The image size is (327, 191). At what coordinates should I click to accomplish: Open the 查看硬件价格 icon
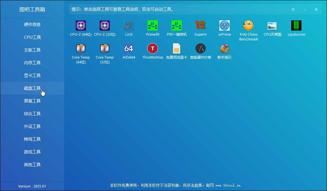tap(201, 48)
